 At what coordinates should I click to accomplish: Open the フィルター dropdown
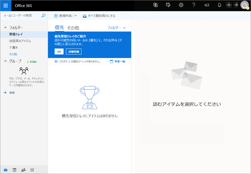tap(116, 28)
